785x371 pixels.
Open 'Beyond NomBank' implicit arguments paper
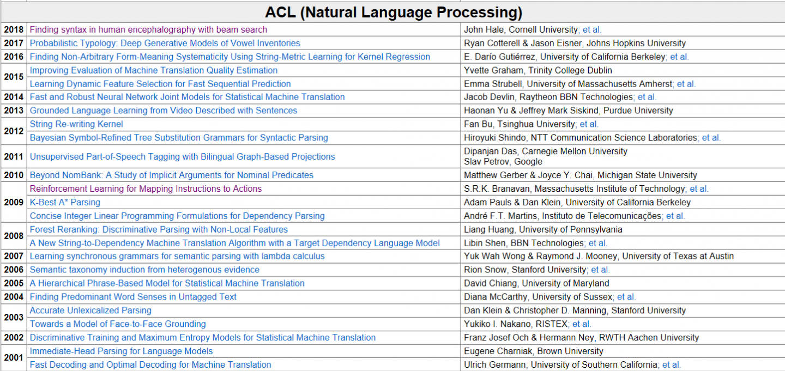(171, 175)
